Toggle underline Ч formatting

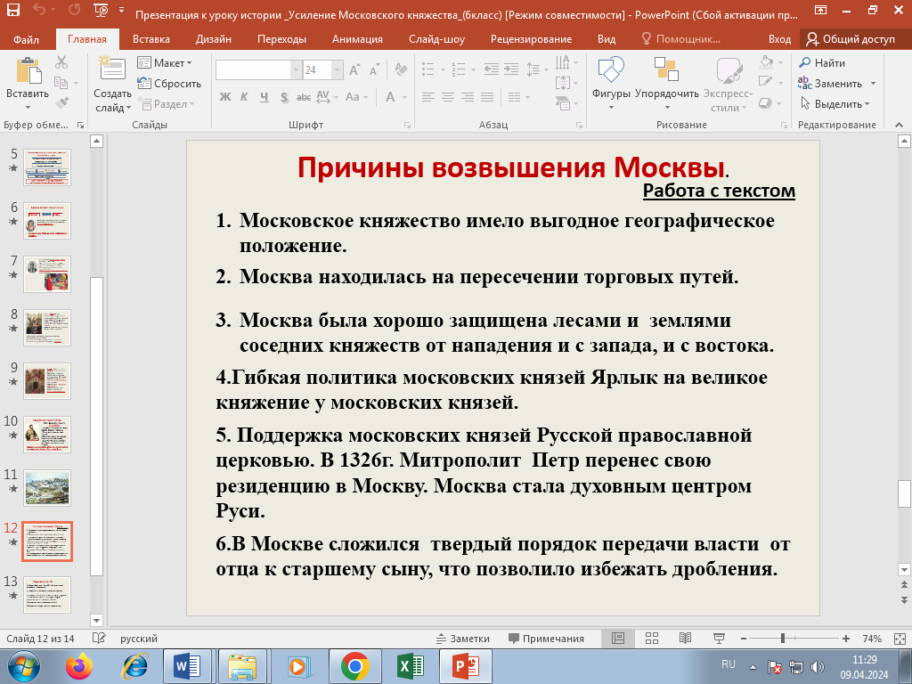tap(264, 97)
